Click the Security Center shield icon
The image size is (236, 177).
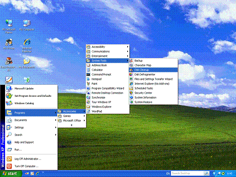click(x=131, y=93)
